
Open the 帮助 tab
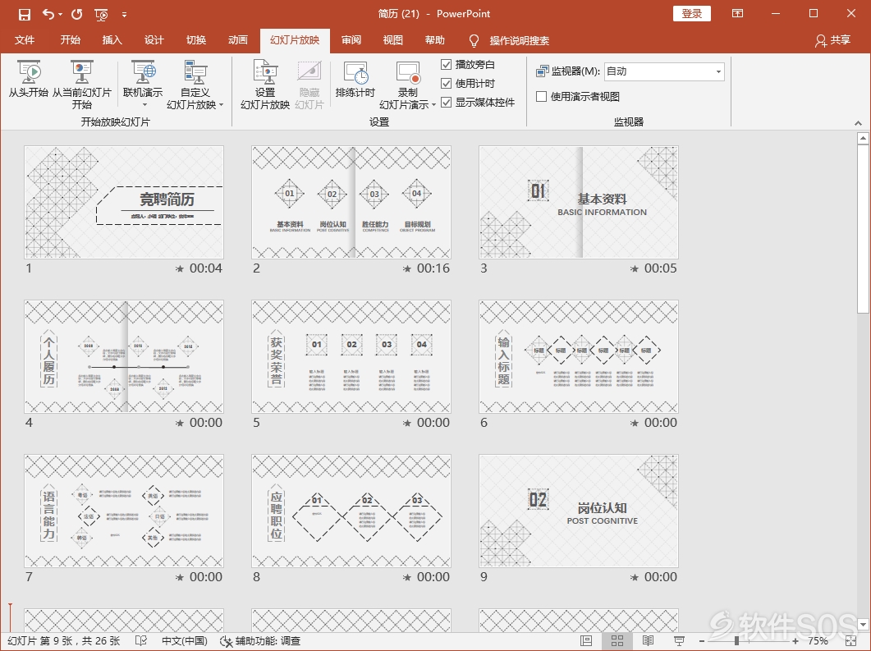tap(435, 40)
